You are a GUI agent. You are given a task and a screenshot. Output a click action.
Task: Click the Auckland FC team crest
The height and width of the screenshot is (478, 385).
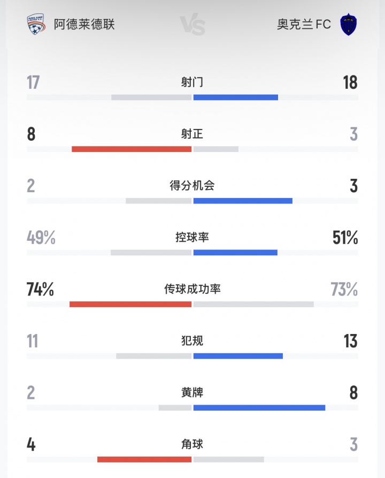pyautogui.click(x=349, y=25)
